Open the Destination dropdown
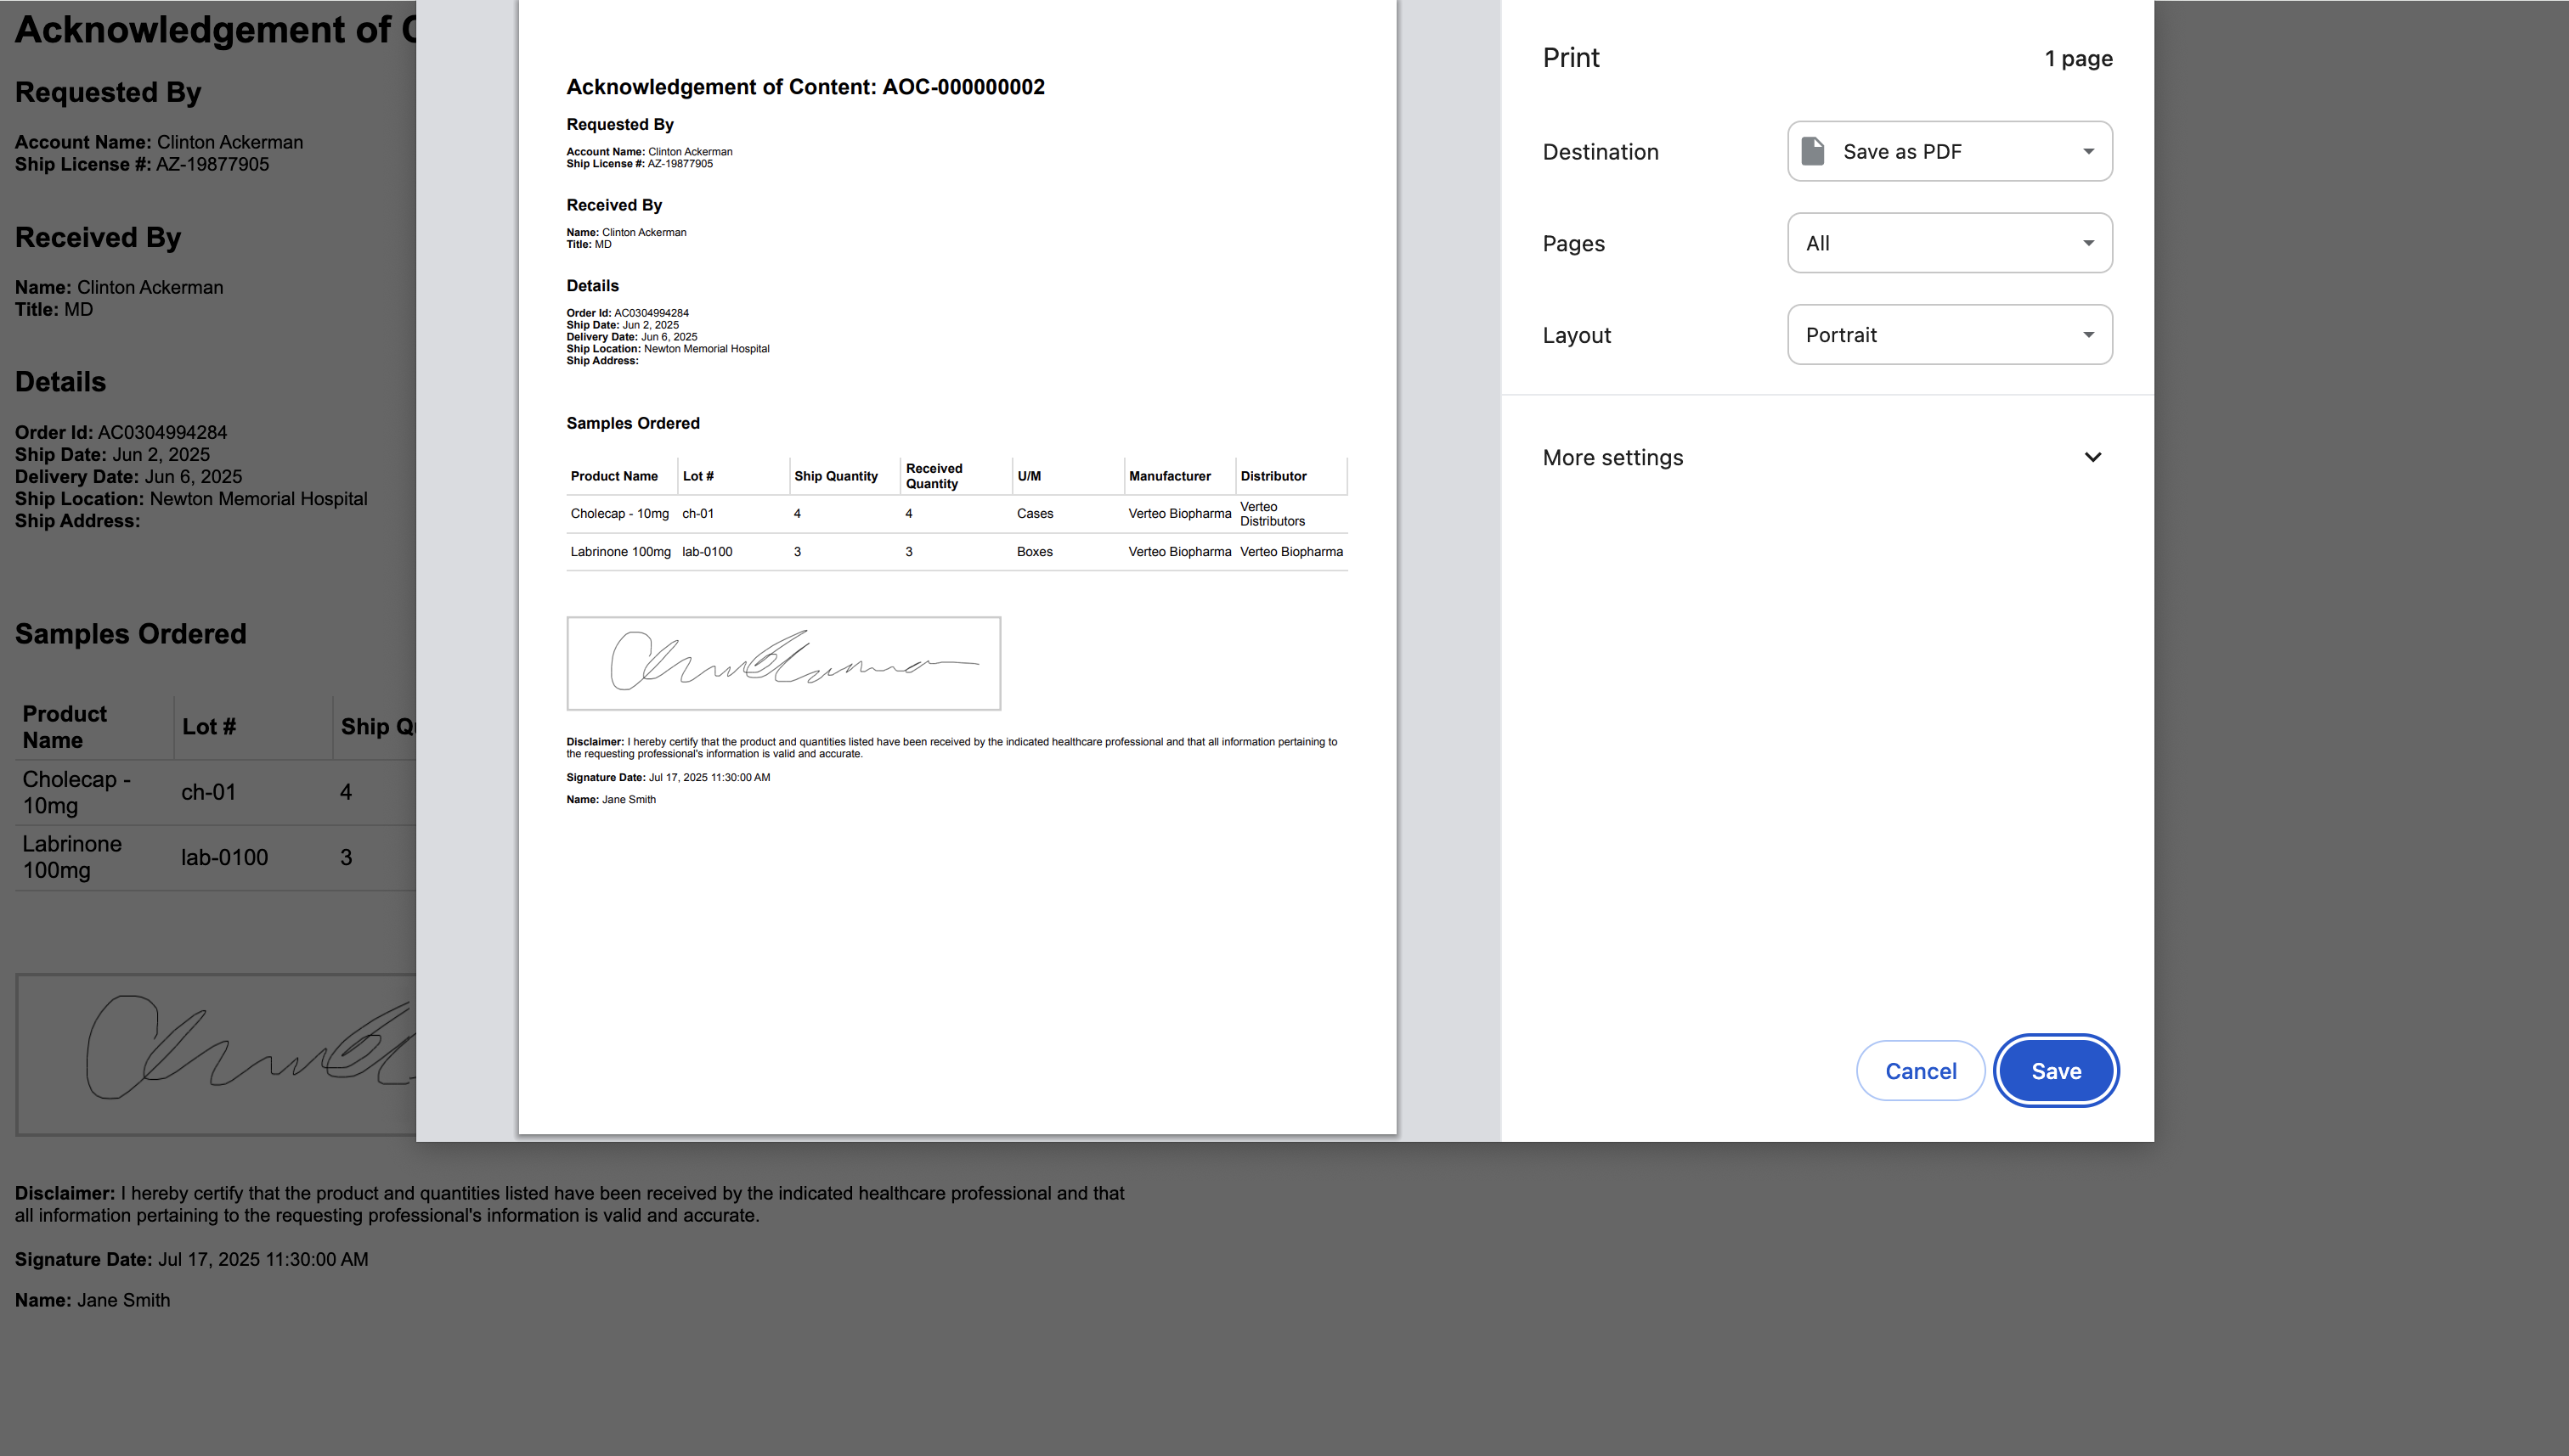This screenshot has width=2569, height=1456. click(x=1949, y=151)
